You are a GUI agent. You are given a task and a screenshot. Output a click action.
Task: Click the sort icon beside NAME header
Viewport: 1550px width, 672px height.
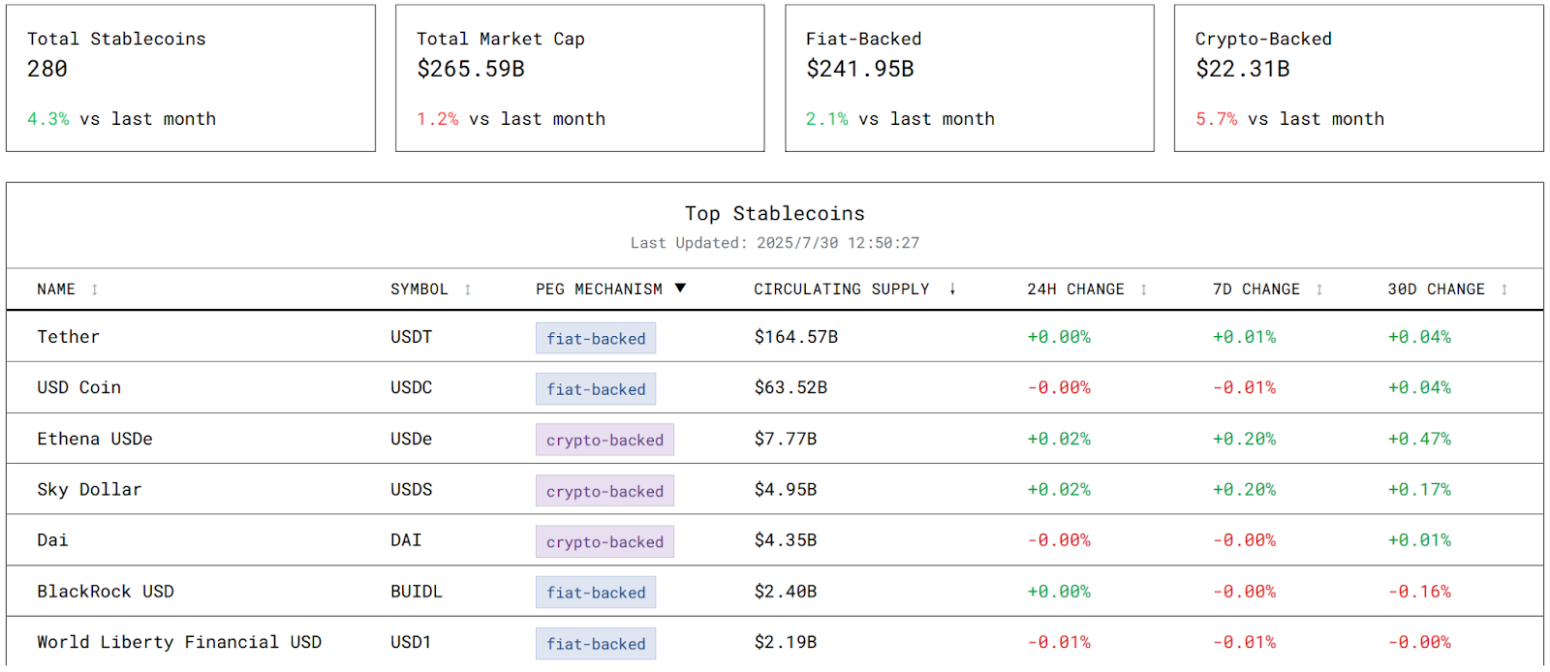(94, 290)
